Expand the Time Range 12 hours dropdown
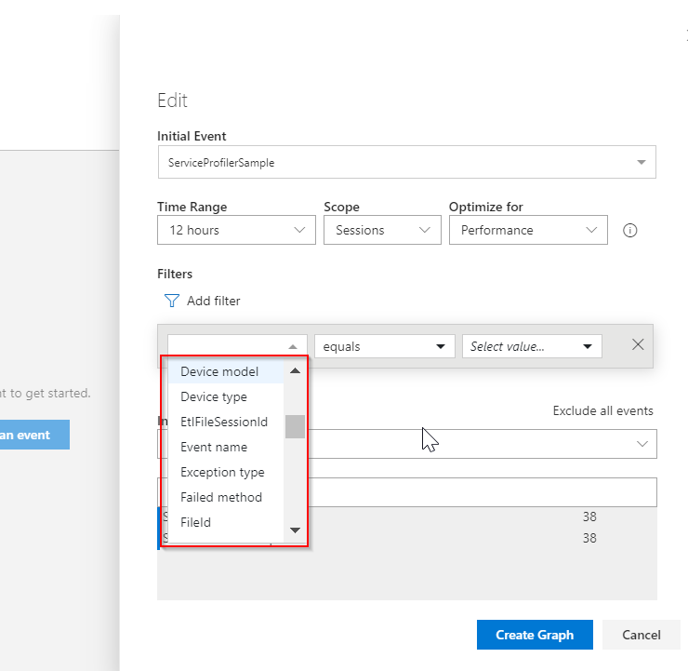This screenshot has height=671, width=688. [x=236, y=230]
